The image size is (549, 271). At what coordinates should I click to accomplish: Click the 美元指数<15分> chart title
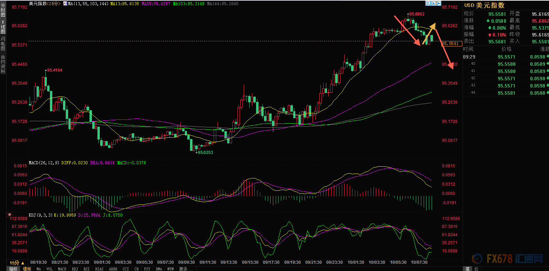click(45, 4)
